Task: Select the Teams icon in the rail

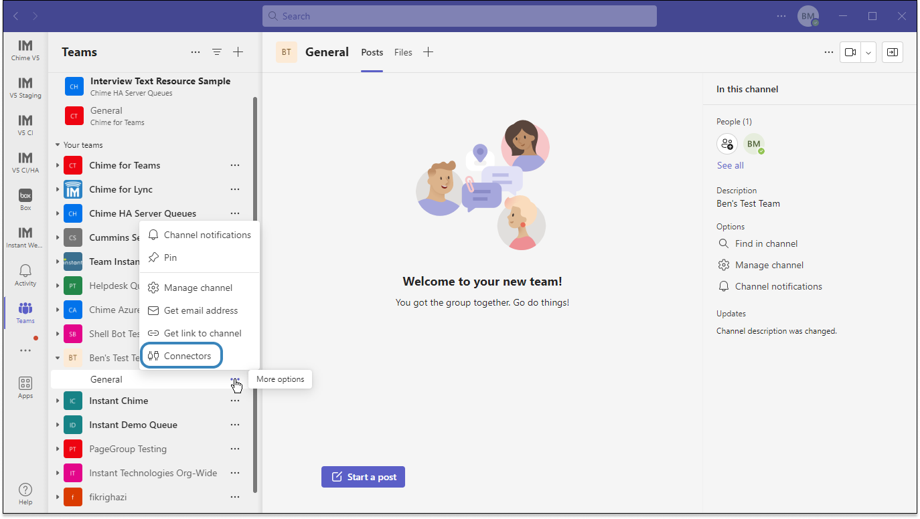Action: tap(25, 312)
